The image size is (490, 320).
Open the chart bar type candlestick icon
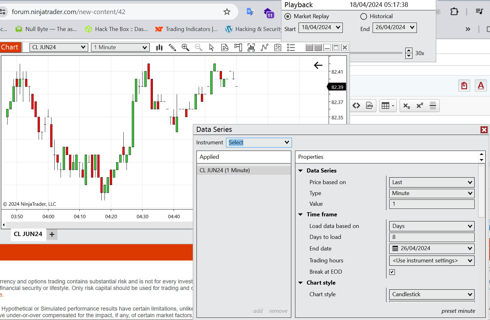[x=159, y=47]
